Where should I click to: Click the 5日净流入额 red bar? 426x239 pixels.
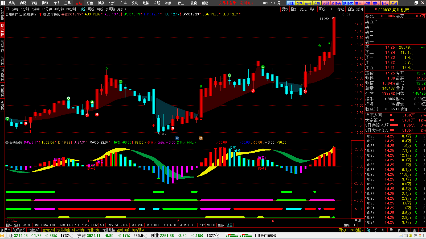[394, 125]
